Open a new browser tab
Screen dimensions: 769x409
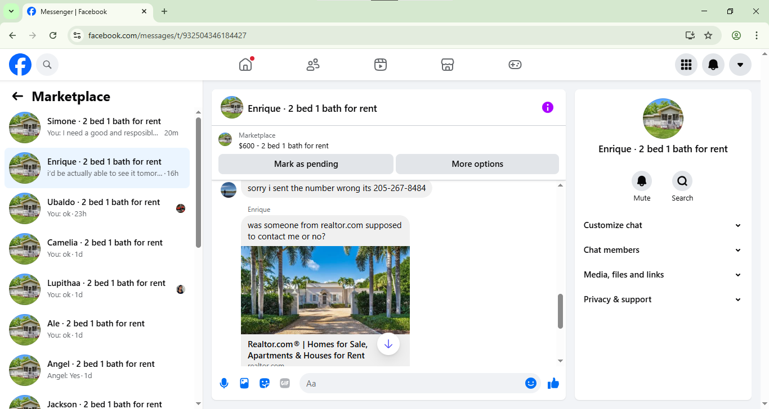coord(164,11)
